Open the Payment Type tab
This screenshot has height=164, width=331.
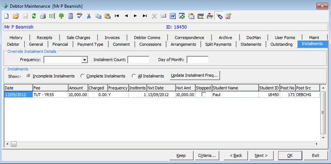[x=90, y=44]
